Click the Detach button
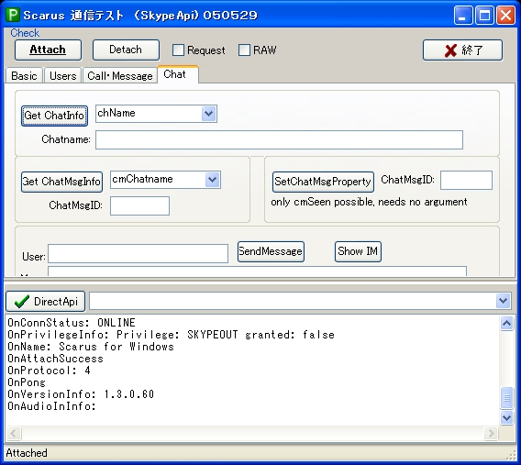Image resolution: width=521 pixels, height=465 pixels. coord(126,50)
